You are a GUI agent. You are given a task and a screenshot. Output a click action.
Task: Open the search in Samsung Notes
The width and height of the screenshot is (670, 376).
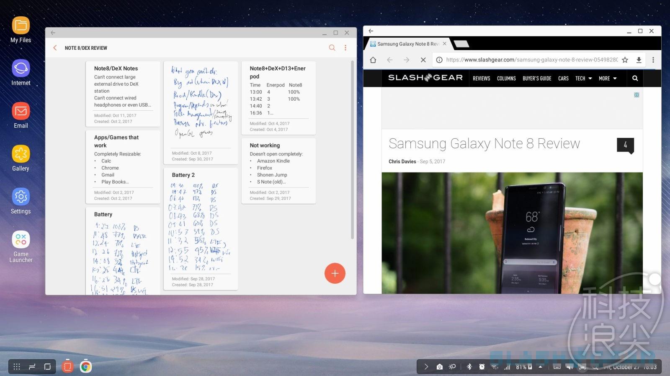point(332,48)
